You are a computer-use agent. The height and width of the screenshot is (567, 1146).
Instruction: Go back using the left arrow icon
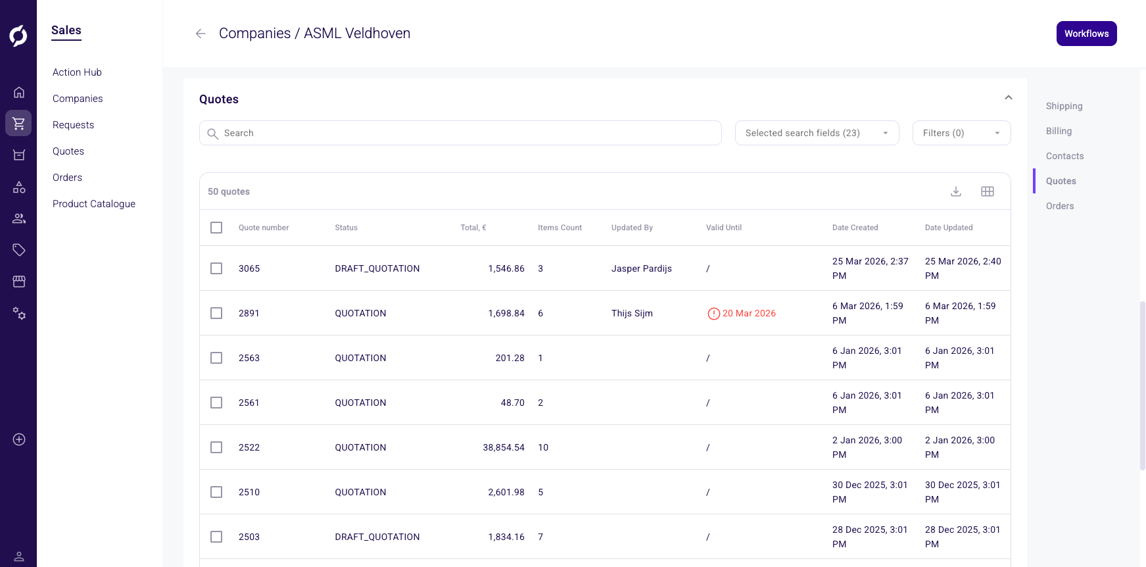[201, 34]
